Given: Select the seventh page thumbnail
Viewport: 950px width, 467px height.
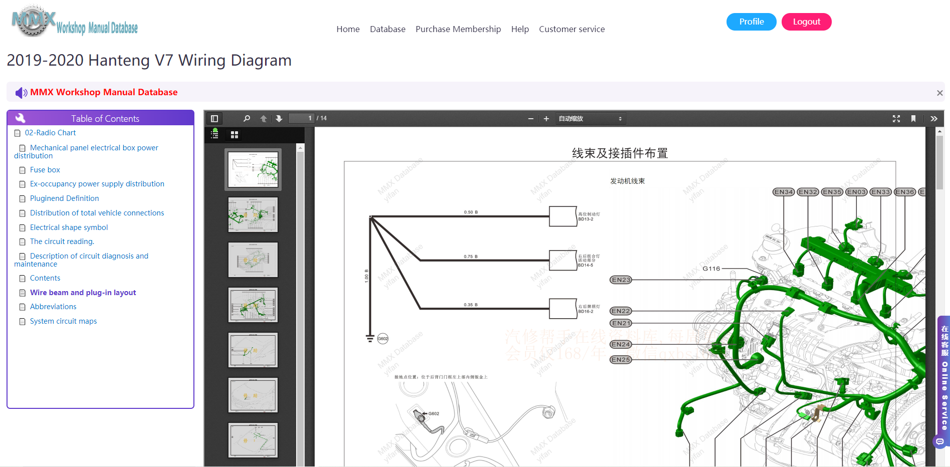Looking at the screenshot, I should tap(253, 440).
